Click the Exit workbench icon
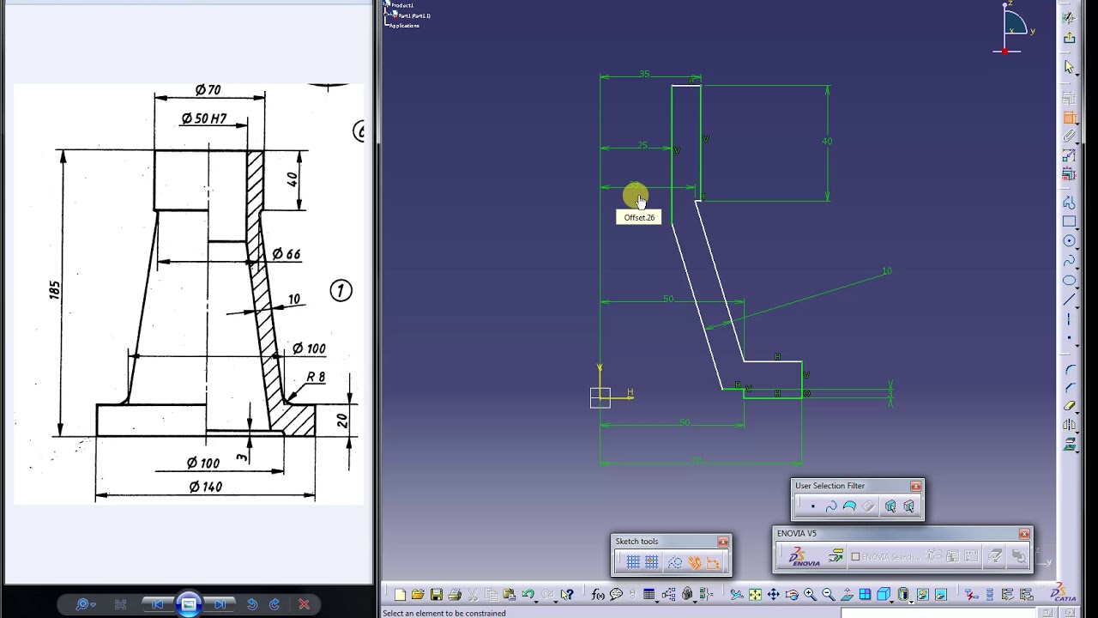The height and width of the screenshot is (618, 1098). tap(1070, 37)
